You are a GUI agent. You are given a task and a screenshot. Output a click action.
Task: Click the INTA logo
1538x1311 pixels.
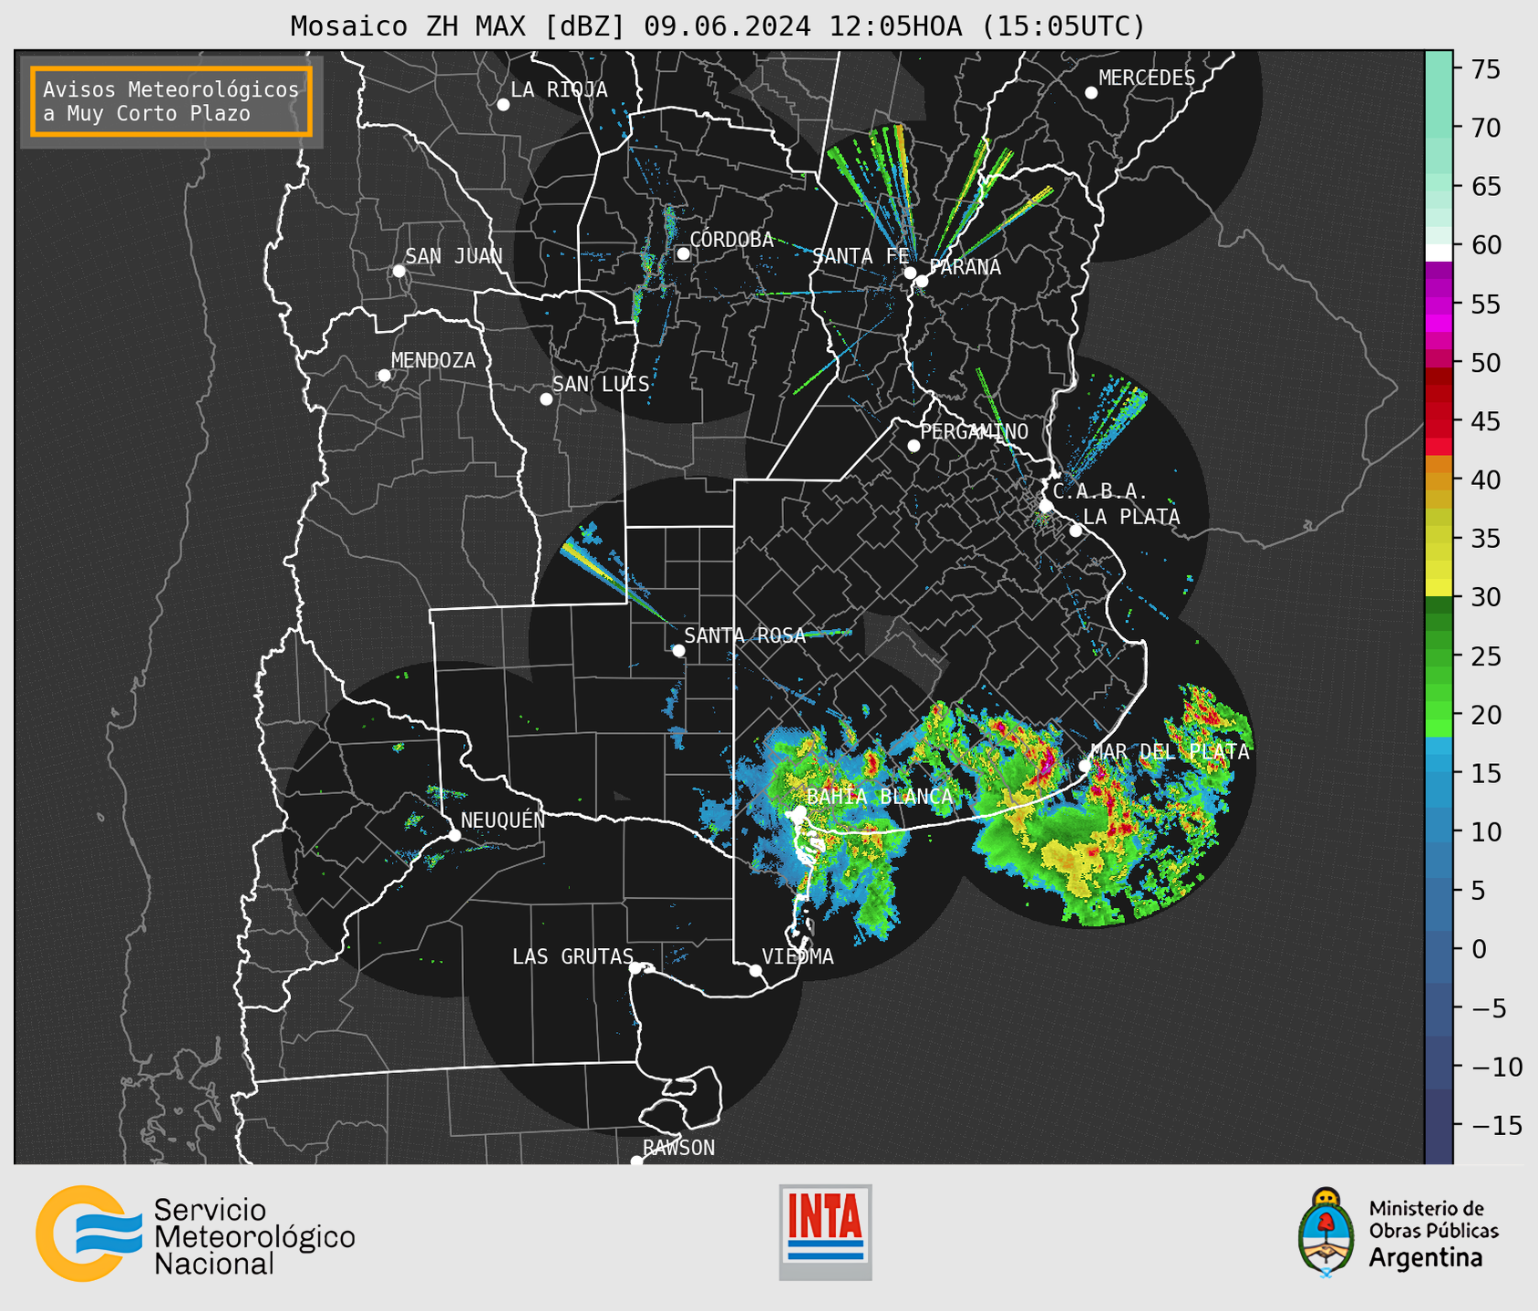(825, 1232)
